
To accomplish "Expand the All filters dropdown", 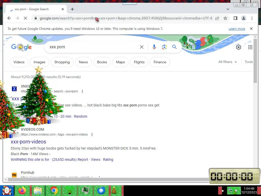I will (x=228, y=62).
